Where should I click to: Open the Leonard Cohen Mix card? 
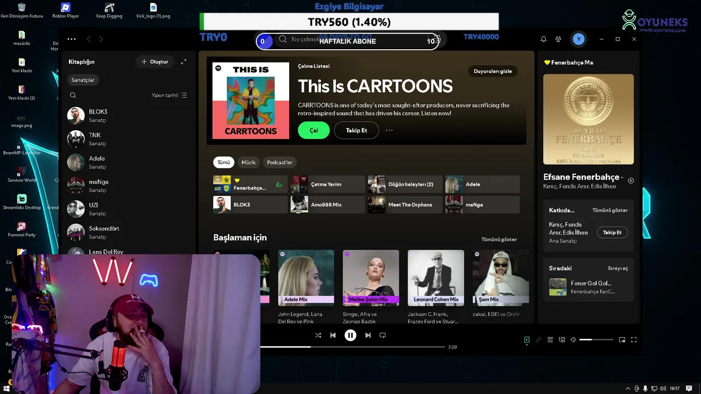pyautogui.click(x=436, y=286)
